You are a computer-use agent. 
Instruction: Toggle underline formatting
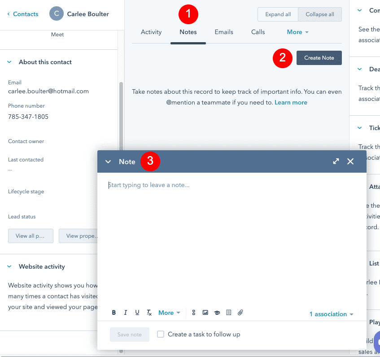click(x=137, y=313)
